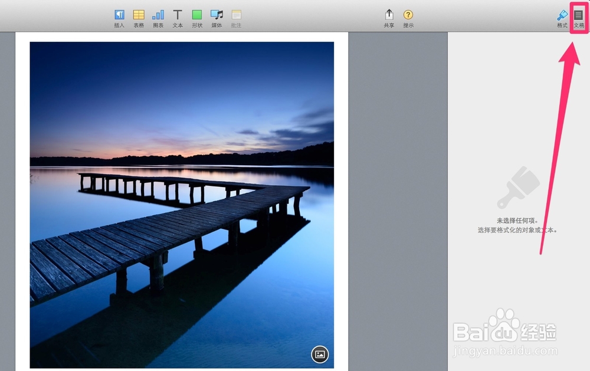Select the lake pier photo
The image size is (590, 371).
[x=182, y=205]
